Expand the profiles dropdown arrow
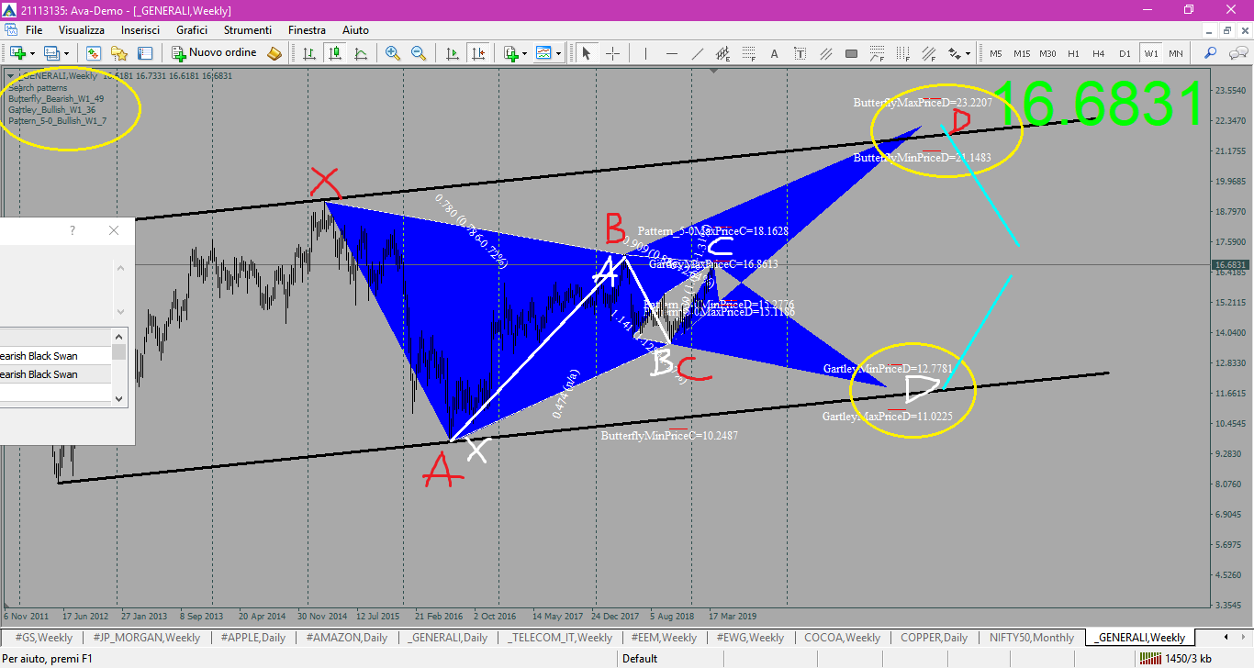Image resolution: width=1254 pixels, height=668 pixels. point(65,53)
